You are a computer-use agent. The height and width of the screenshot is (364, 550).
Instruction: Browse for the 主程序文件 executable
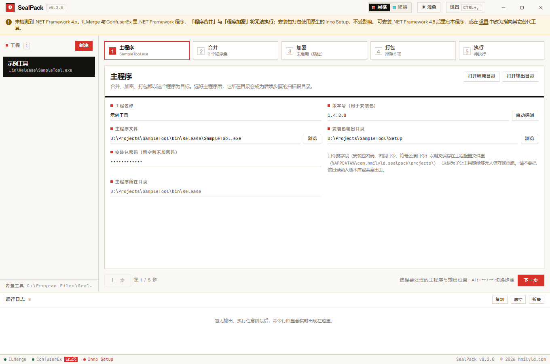tap(312, 139)
